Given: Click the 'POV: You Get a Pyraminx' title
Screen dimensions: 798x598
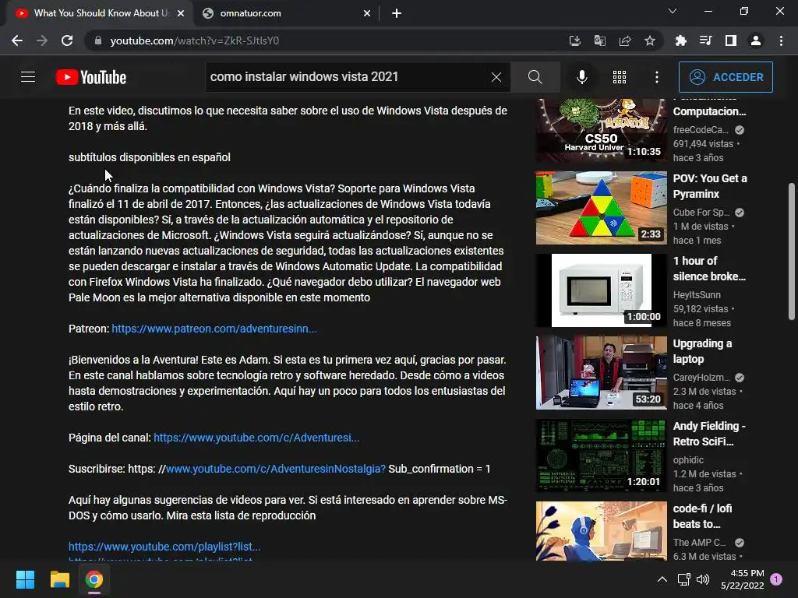Looking at the screenshot, I should coord(710,186).
